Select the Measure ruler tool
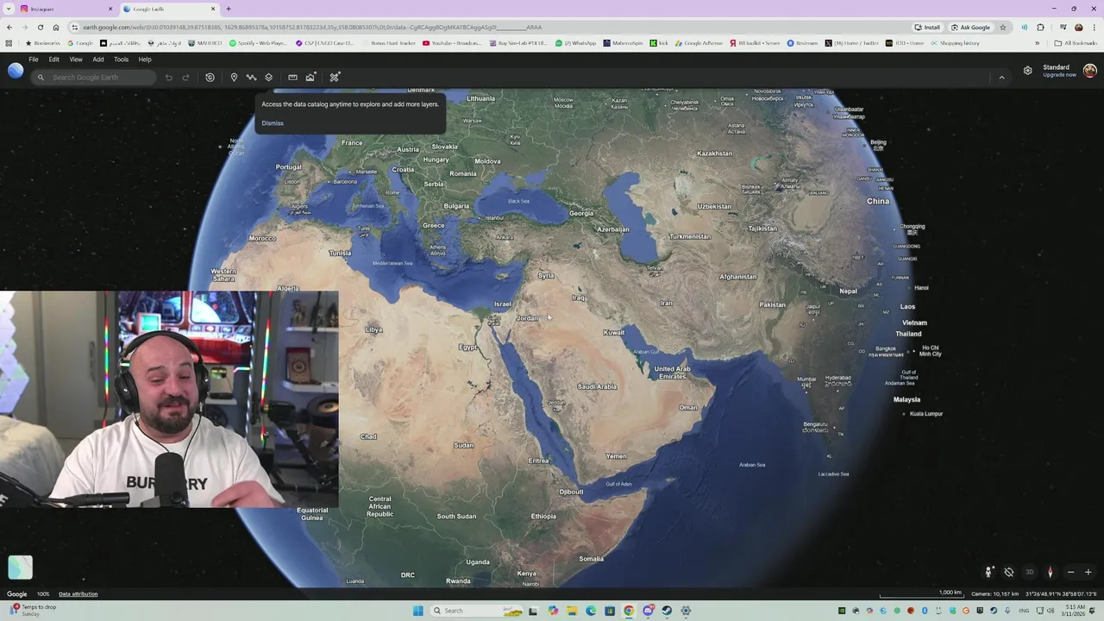The image size is (1104, 621). 292,78
